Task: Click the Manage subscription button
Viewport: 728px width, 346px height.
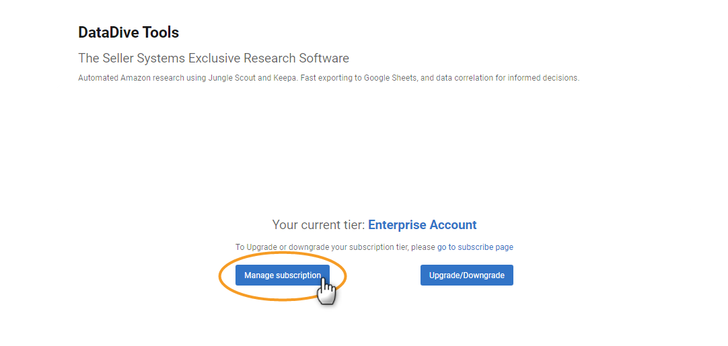Action: (x=283, y=275)
